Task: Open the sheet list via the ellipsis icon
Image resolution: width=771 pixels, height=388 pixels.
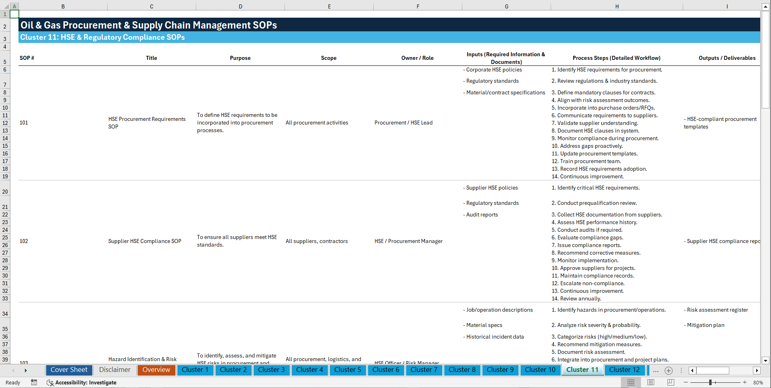Action: tap(656, 370)
